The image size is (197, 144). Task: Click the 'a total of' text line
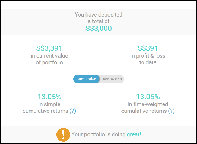[98, 21]
